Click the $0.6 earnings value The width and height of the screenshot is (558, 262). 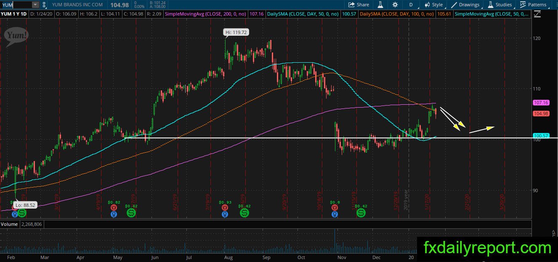point(335,202)
